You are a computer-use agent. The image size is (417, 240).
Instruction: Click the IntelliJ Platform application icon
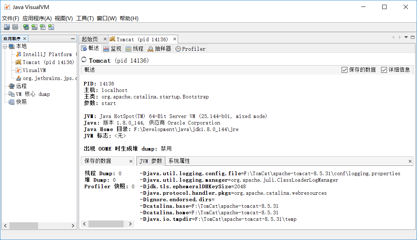coord(18,54)
